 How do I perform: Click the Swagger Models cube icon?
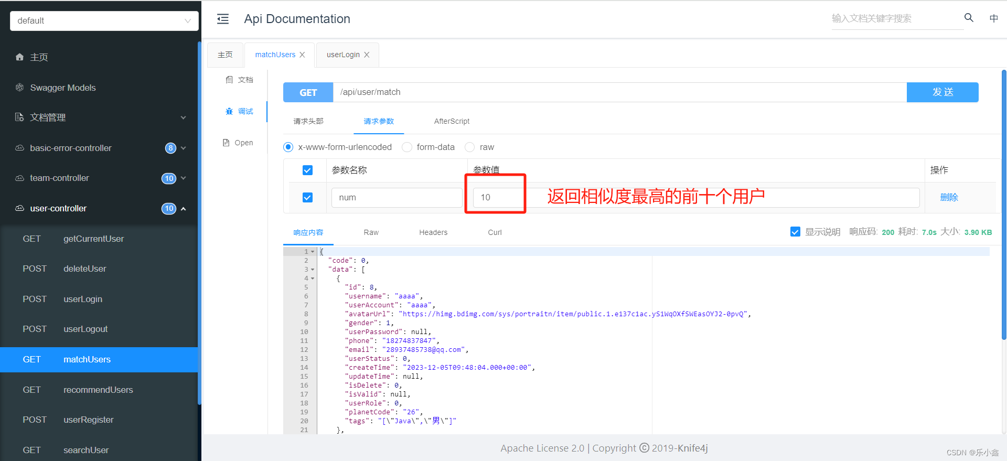(x=19, y=88)
